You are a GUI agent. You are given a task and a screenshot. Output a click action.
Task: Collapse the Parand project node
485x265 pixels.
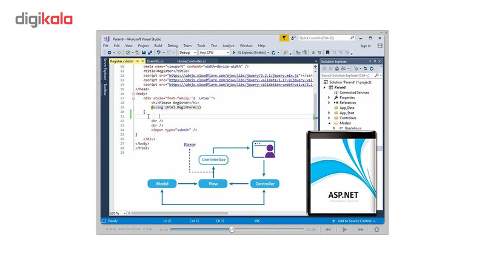pyautogui.click(x=324, y=87)
